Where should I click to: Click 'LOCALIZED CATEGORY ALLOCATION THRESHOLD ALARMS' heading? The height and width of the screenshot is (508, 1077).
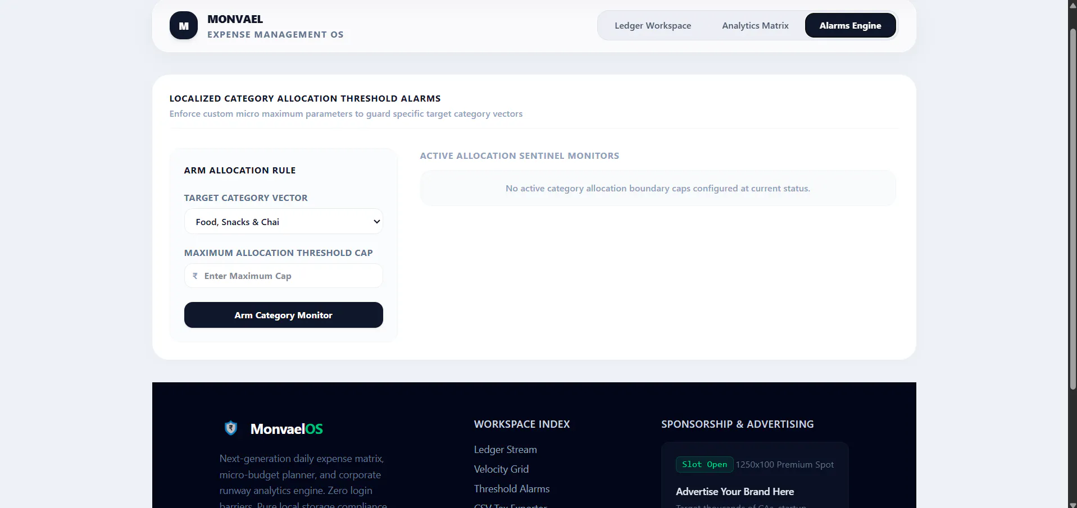pyautogui.click(x=305, y=99)
